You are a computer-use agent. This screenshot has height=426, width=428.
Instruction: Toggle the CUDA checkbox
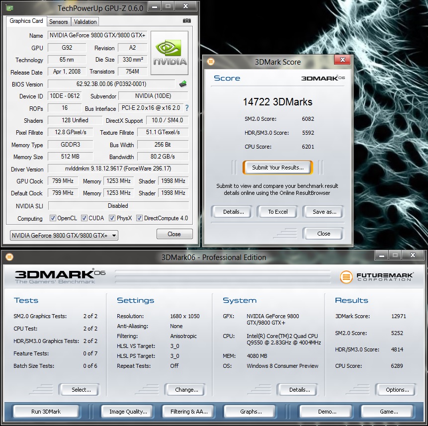[84, 218]
